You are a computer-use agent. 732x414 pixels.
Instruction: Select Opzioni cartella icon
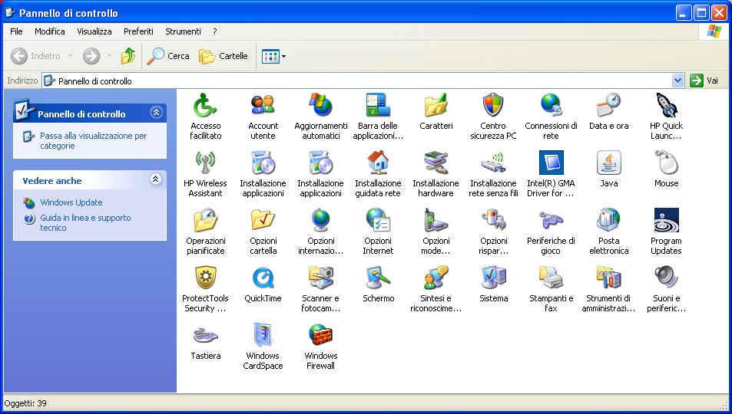point(263,220)
